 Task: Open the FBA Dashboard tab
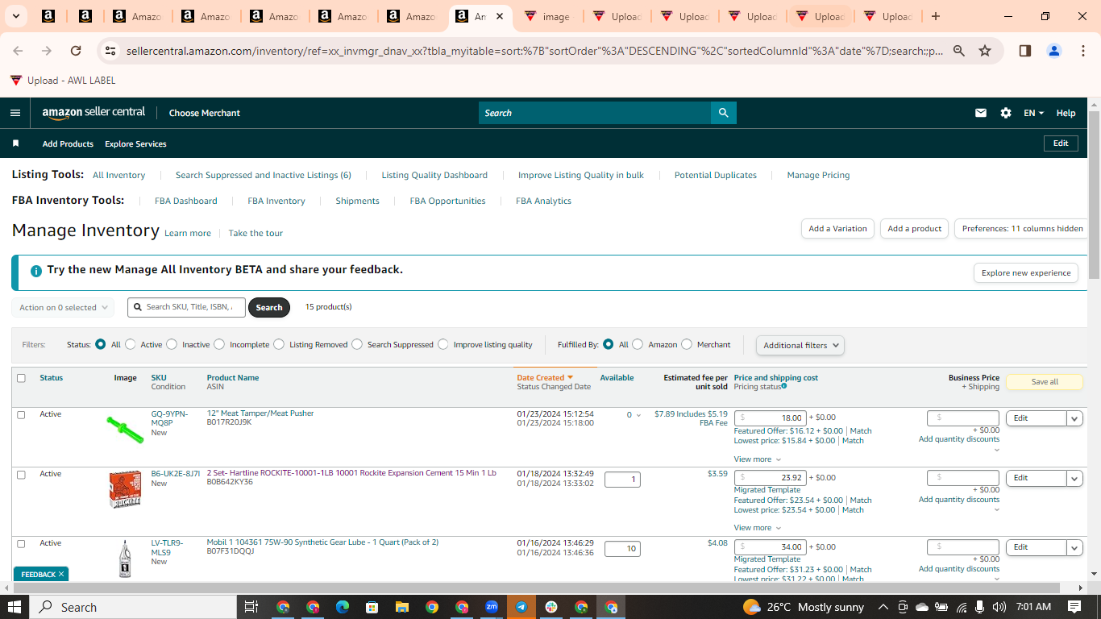pyautogui.click(x=186, y=201)
